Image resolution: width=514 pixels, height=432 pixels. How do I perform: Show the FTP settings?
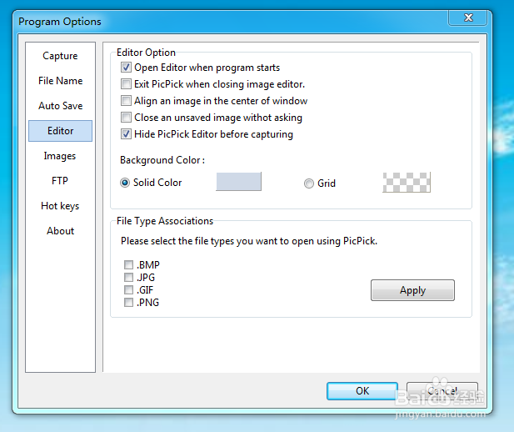click(60, 180)
